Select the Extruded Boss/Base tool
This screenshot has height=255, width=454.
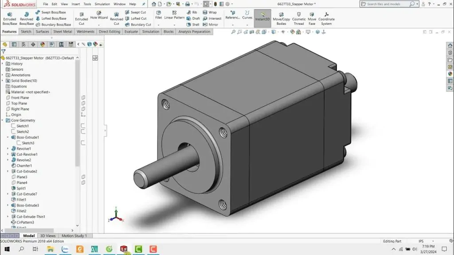click(x=10, y=19)
